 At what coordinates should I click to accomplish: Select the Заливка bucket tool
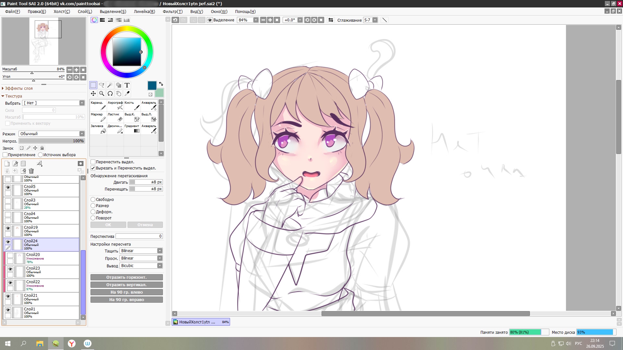click(x=98, y=129)
